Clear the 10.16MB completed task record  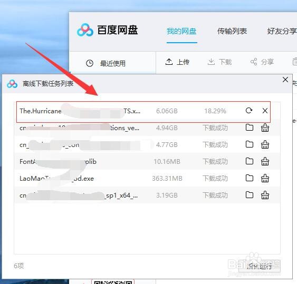[x=265, y=161]
